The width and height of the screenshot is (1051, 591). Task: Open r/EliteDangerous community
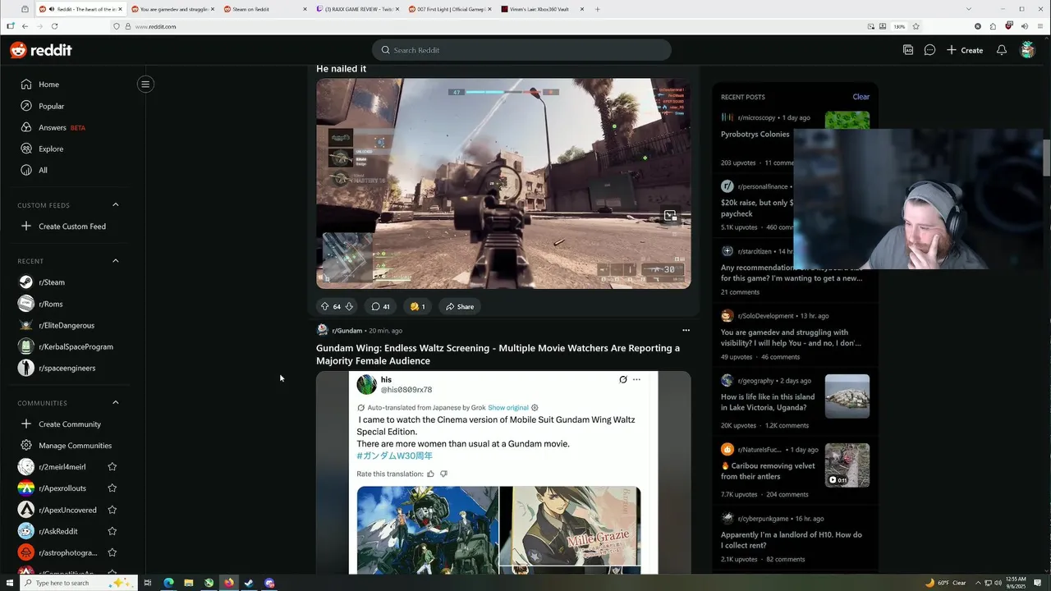pyautogui.click(x=67, y=325)
